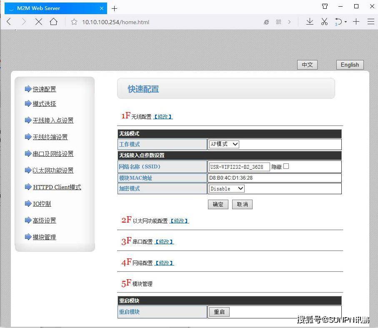Viewport: 378px width, 328px height.
Task: Click the arrow icon beside IO控制
Action: pyautogui.click(x=28, y=203)
